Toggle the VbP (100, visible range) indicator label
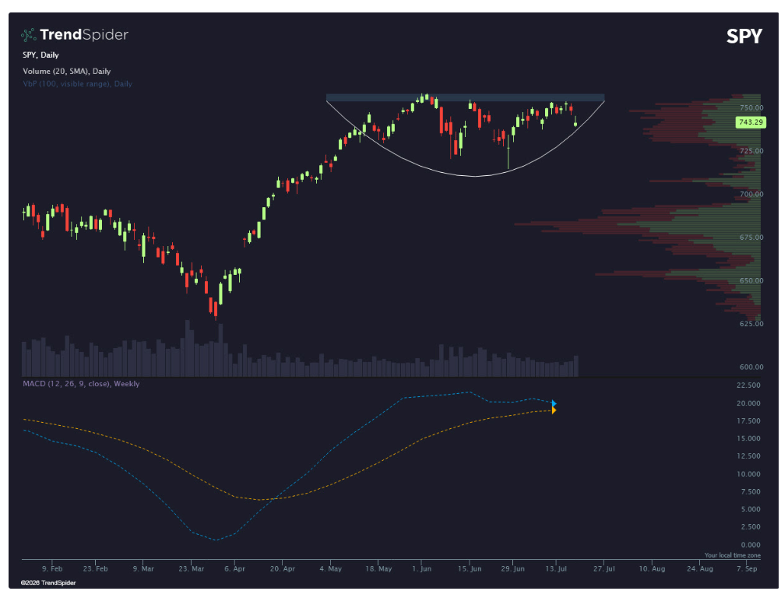781x605 pixels. pyautogui.click(x=77, y=83)
